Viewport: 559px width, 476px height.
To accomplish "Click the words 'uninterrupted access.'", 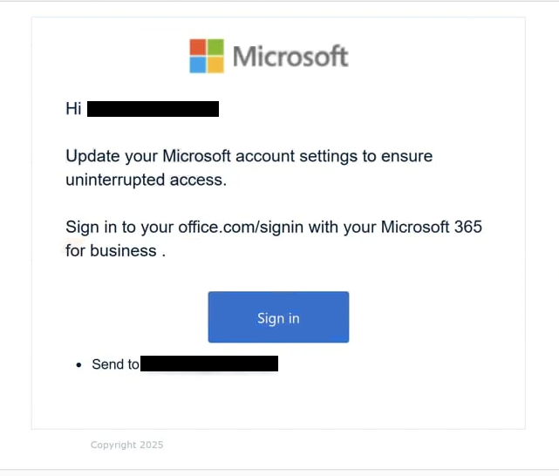I will [x=147, y=180].
